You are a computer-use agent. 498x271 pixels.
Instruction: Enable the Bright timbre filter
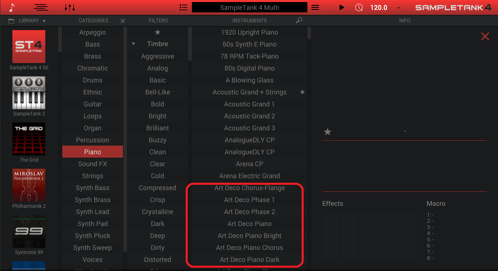tap(158, 116)
